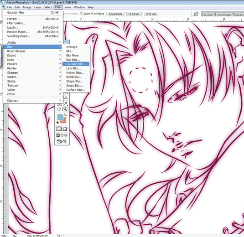244x237 pixels.
Task: Pick the salmon background color swatch
Action: [64, 121]
